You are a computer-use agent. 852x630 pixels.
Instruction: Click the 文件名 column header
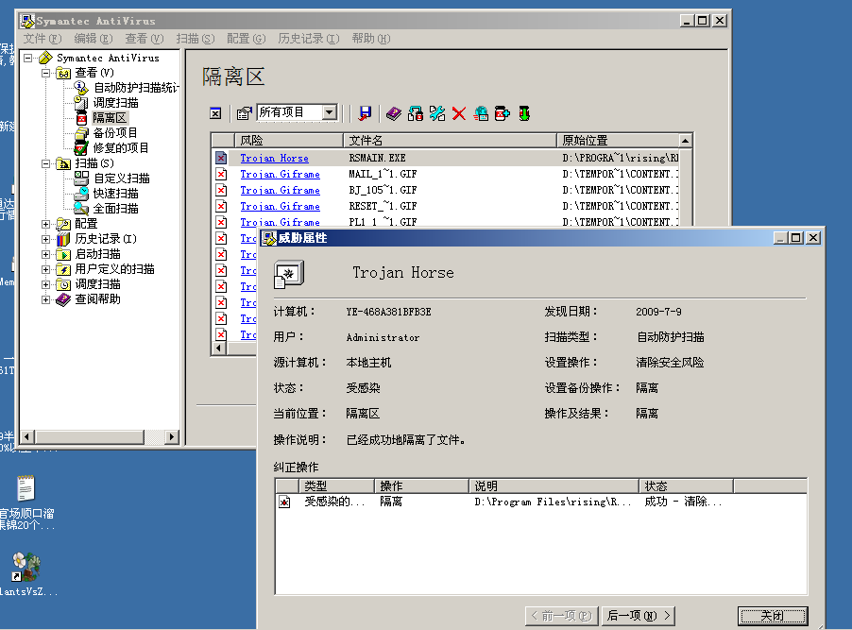point(450,140)
